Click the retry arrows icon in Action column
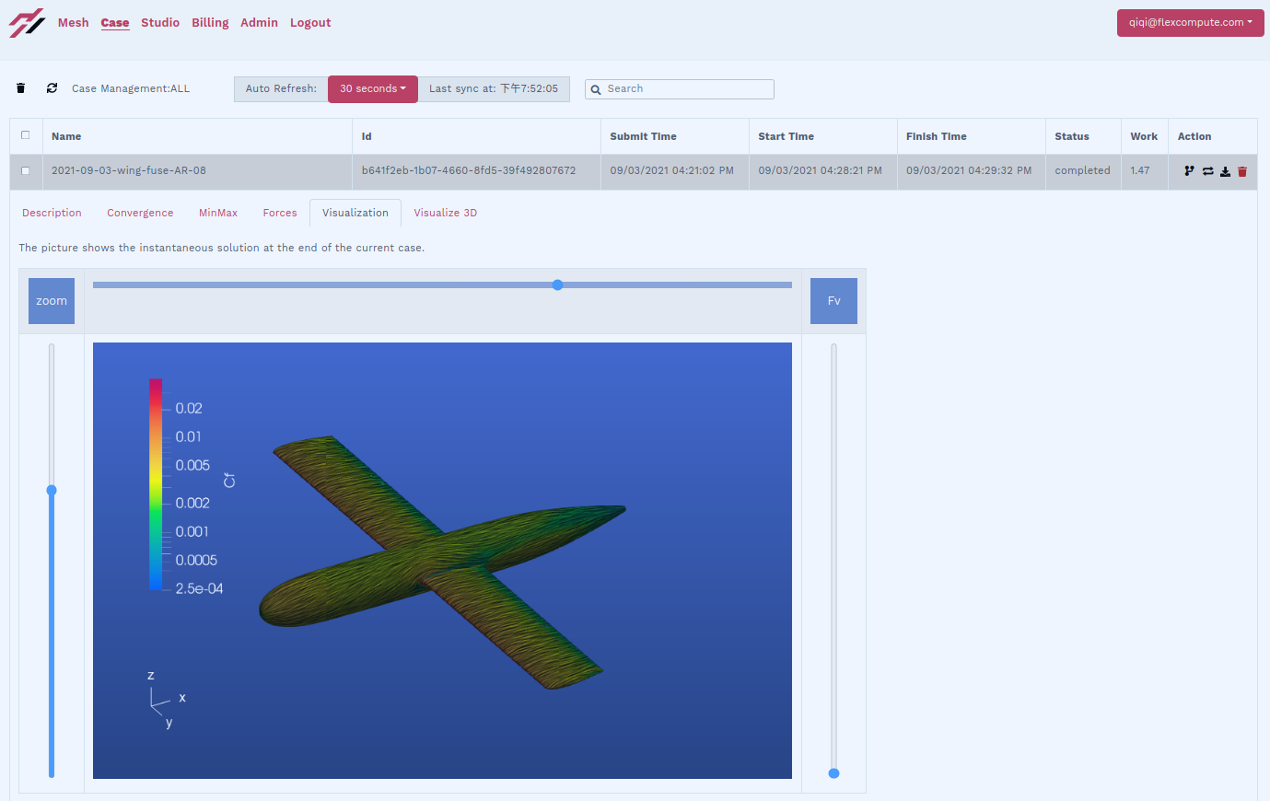The image size is (1270, 801). pos(1207,171)
